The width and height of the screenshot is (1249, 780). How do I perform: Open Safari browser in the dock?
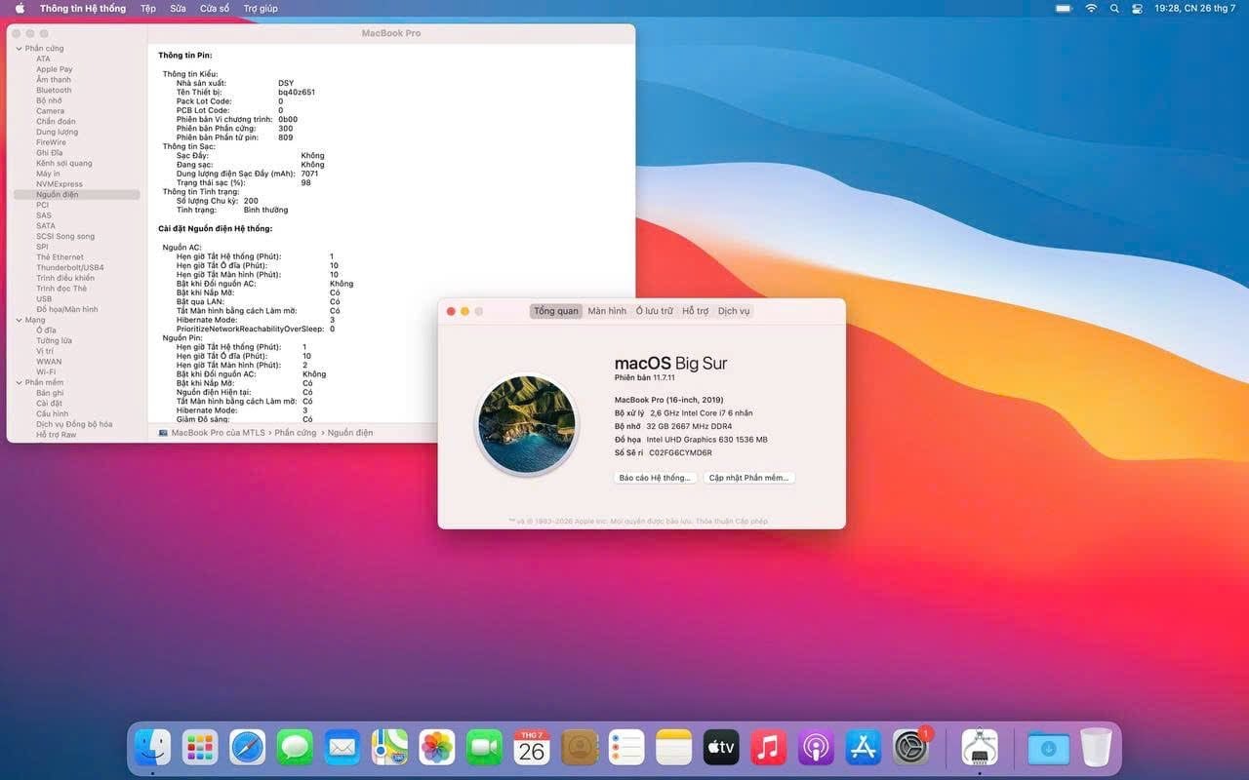click(247, 748)
